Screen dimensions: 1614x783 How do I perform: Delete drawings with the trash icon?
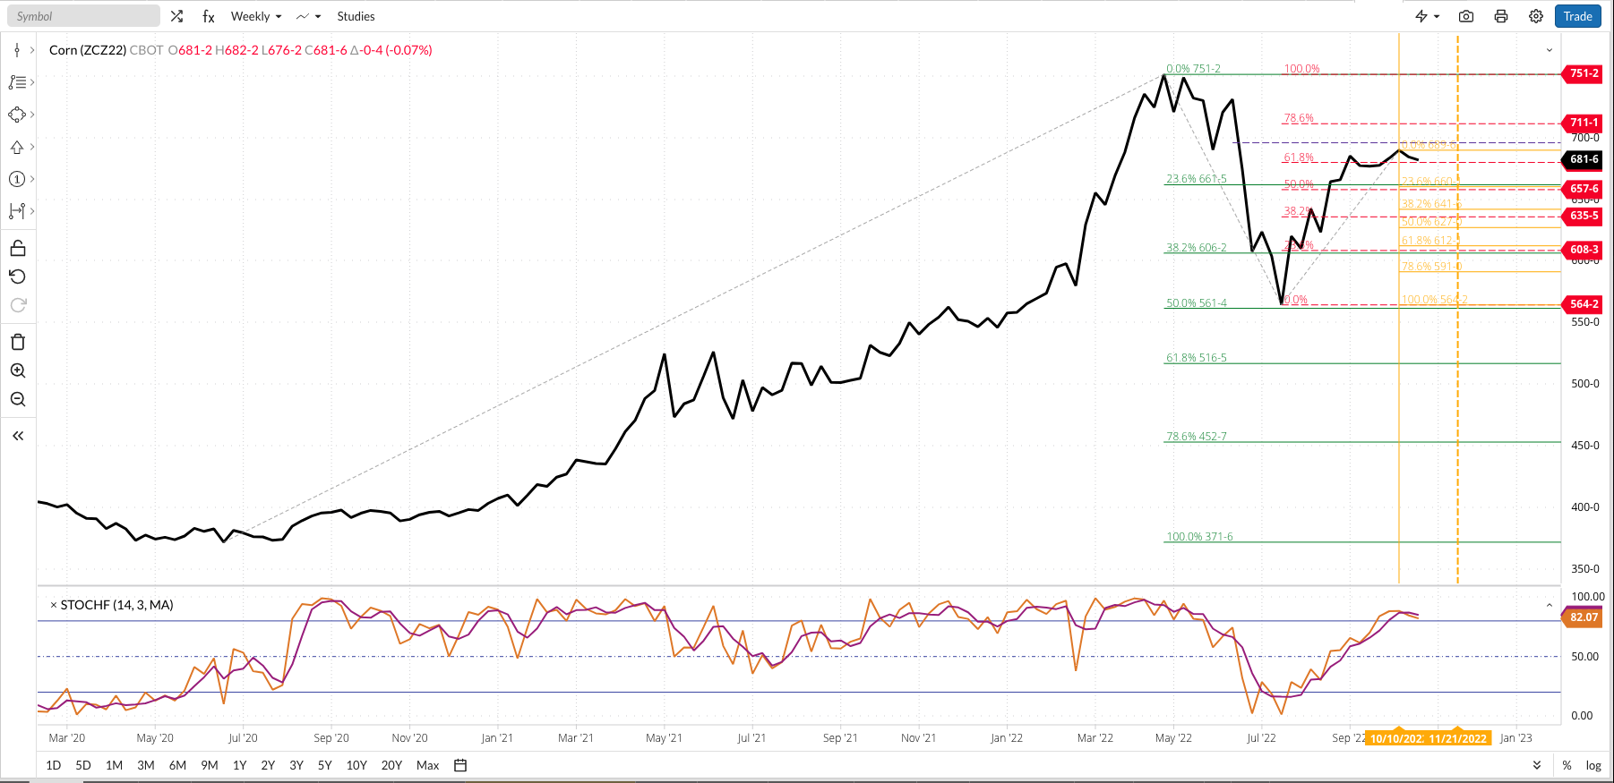point(18,342)
